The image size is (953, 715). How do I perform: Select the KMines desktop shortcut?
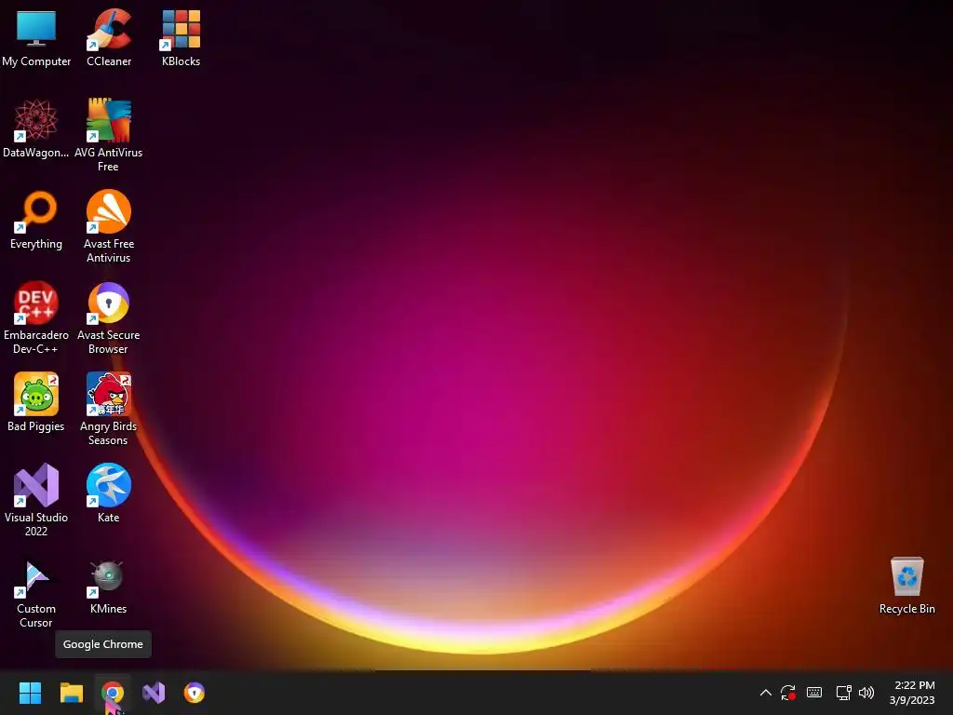click(x=109, y=585)
